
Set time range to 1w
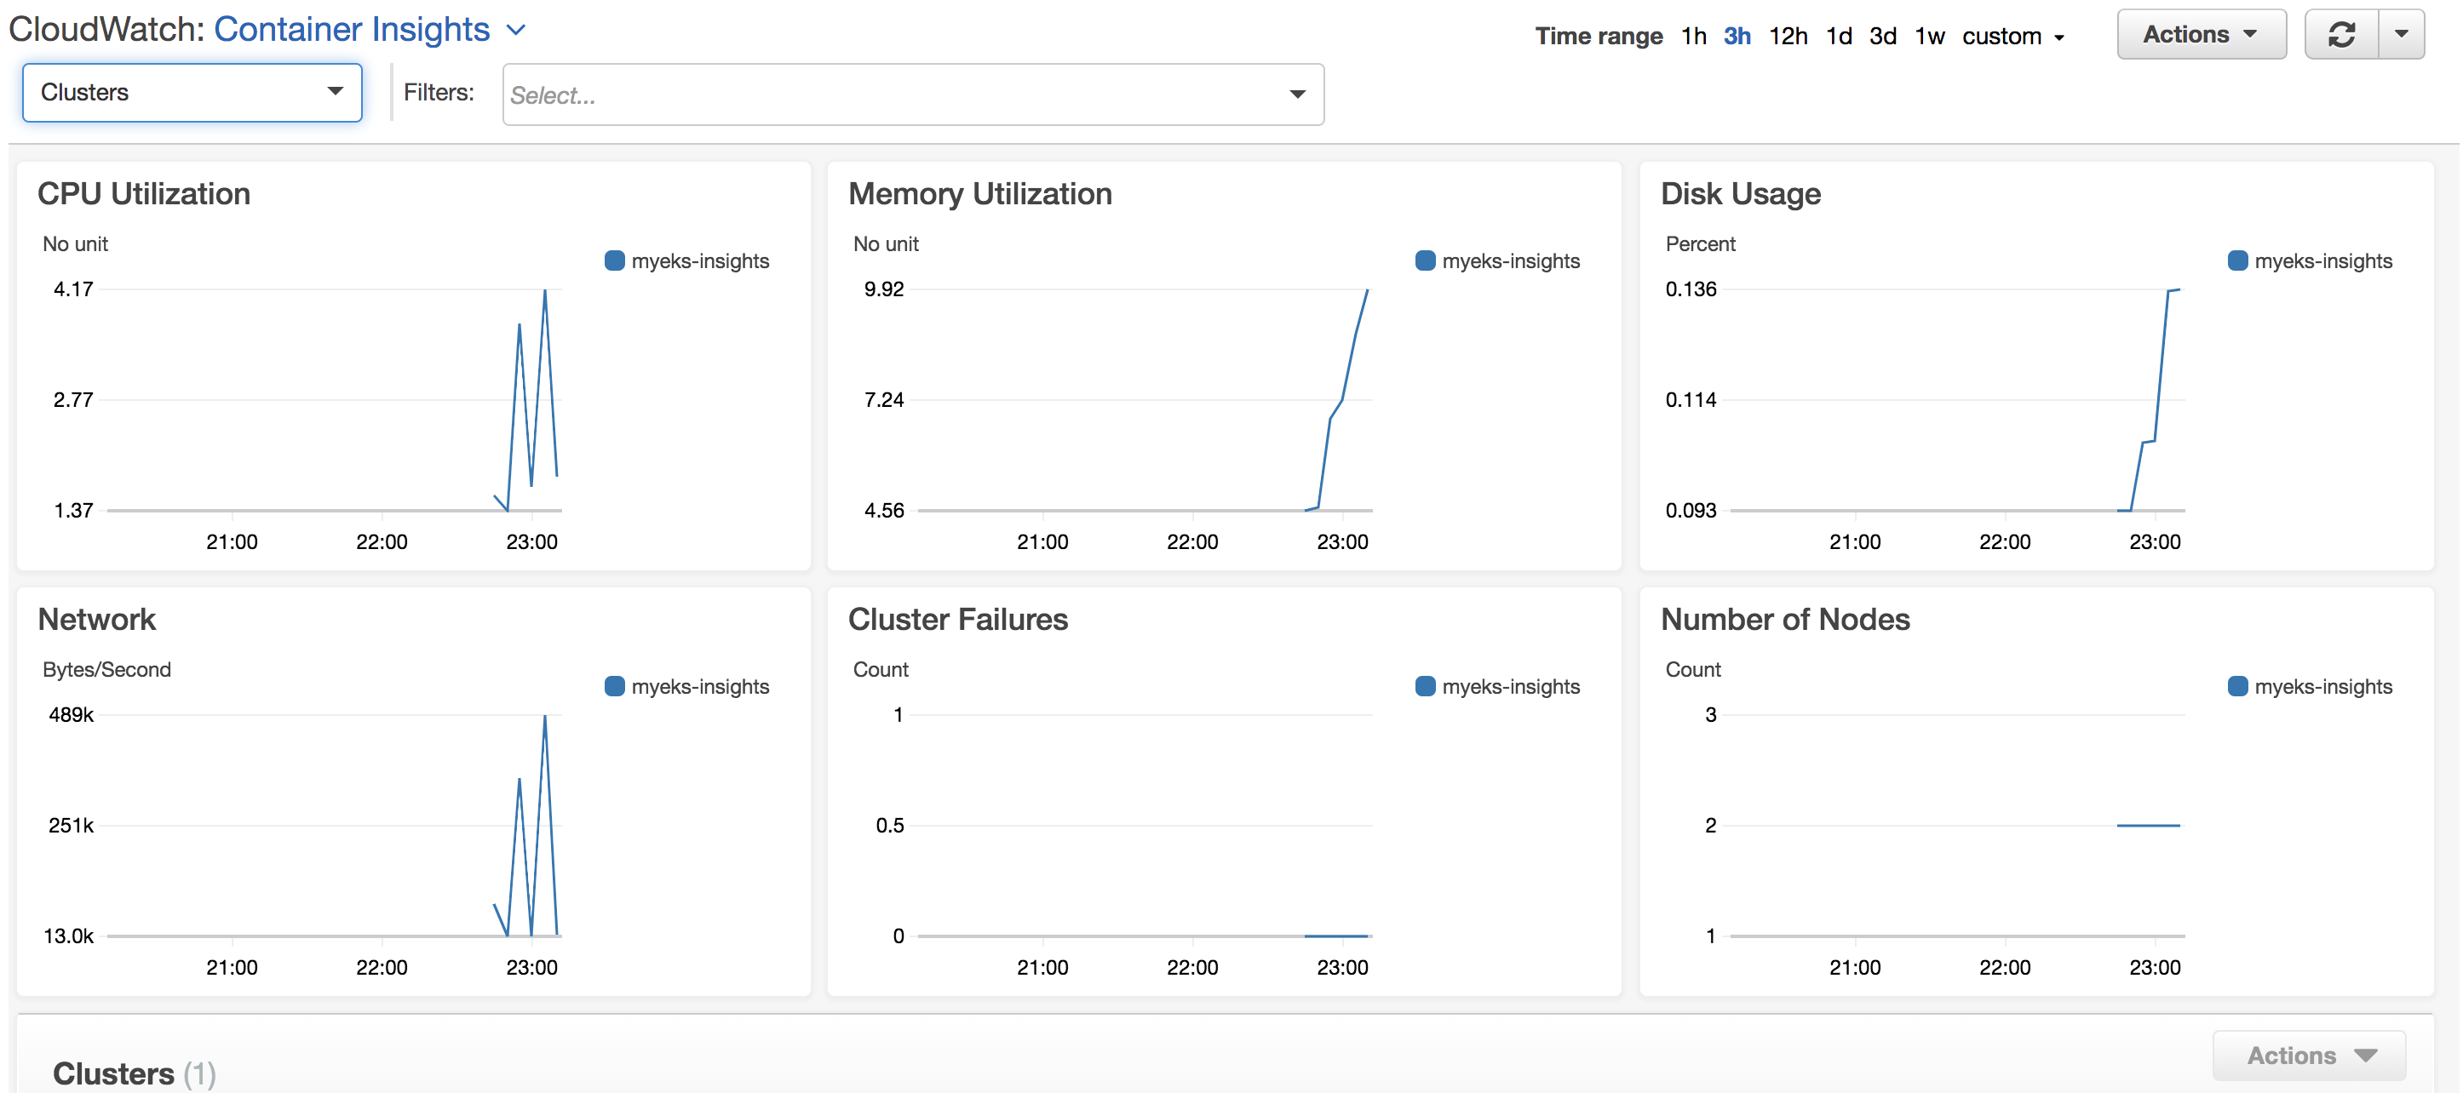coord(1930,37)
